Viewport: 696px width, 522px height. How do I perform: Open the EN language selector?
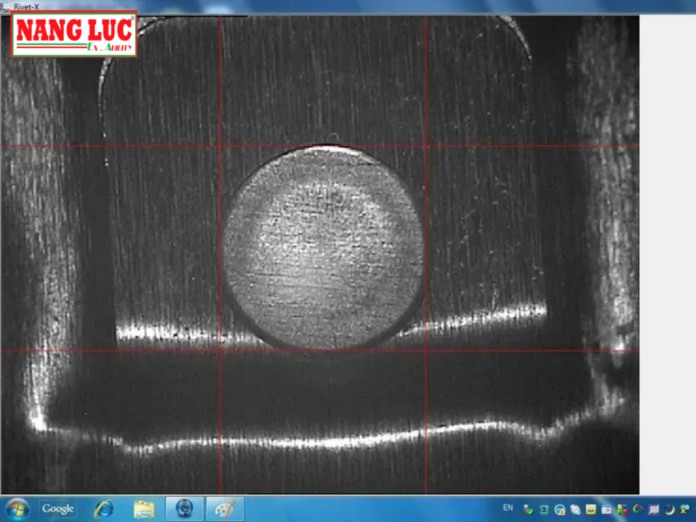pyautogui.click(x=508, y=508)
